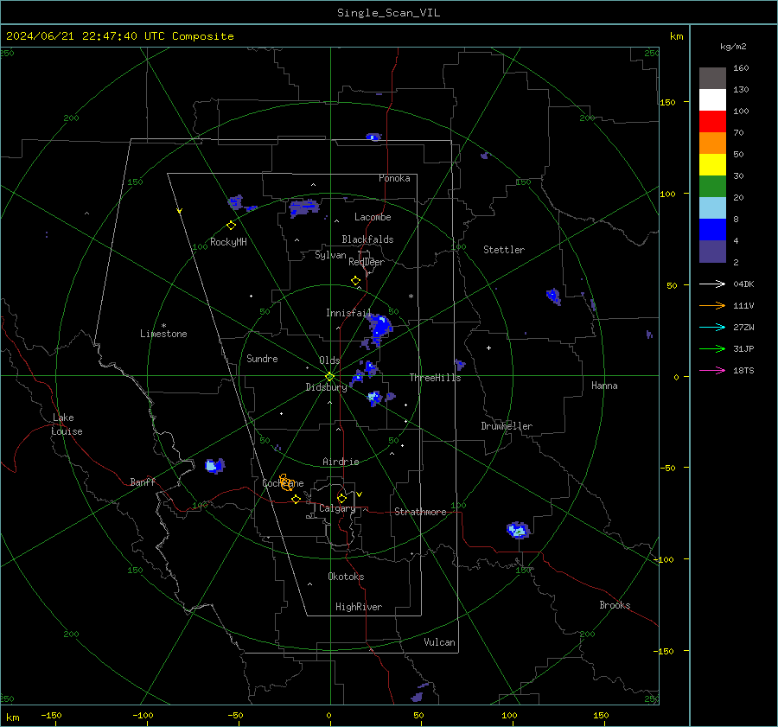The width and height of the screenshot is (778, 727).
Task: Click the magenta 18TS arrow in legend
Action: [712, 370]
